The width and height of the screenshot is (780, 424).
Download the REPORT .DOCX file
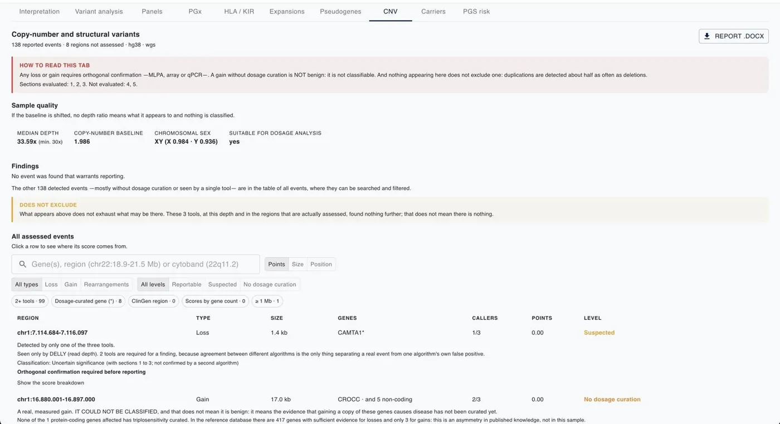pos(734,36)
